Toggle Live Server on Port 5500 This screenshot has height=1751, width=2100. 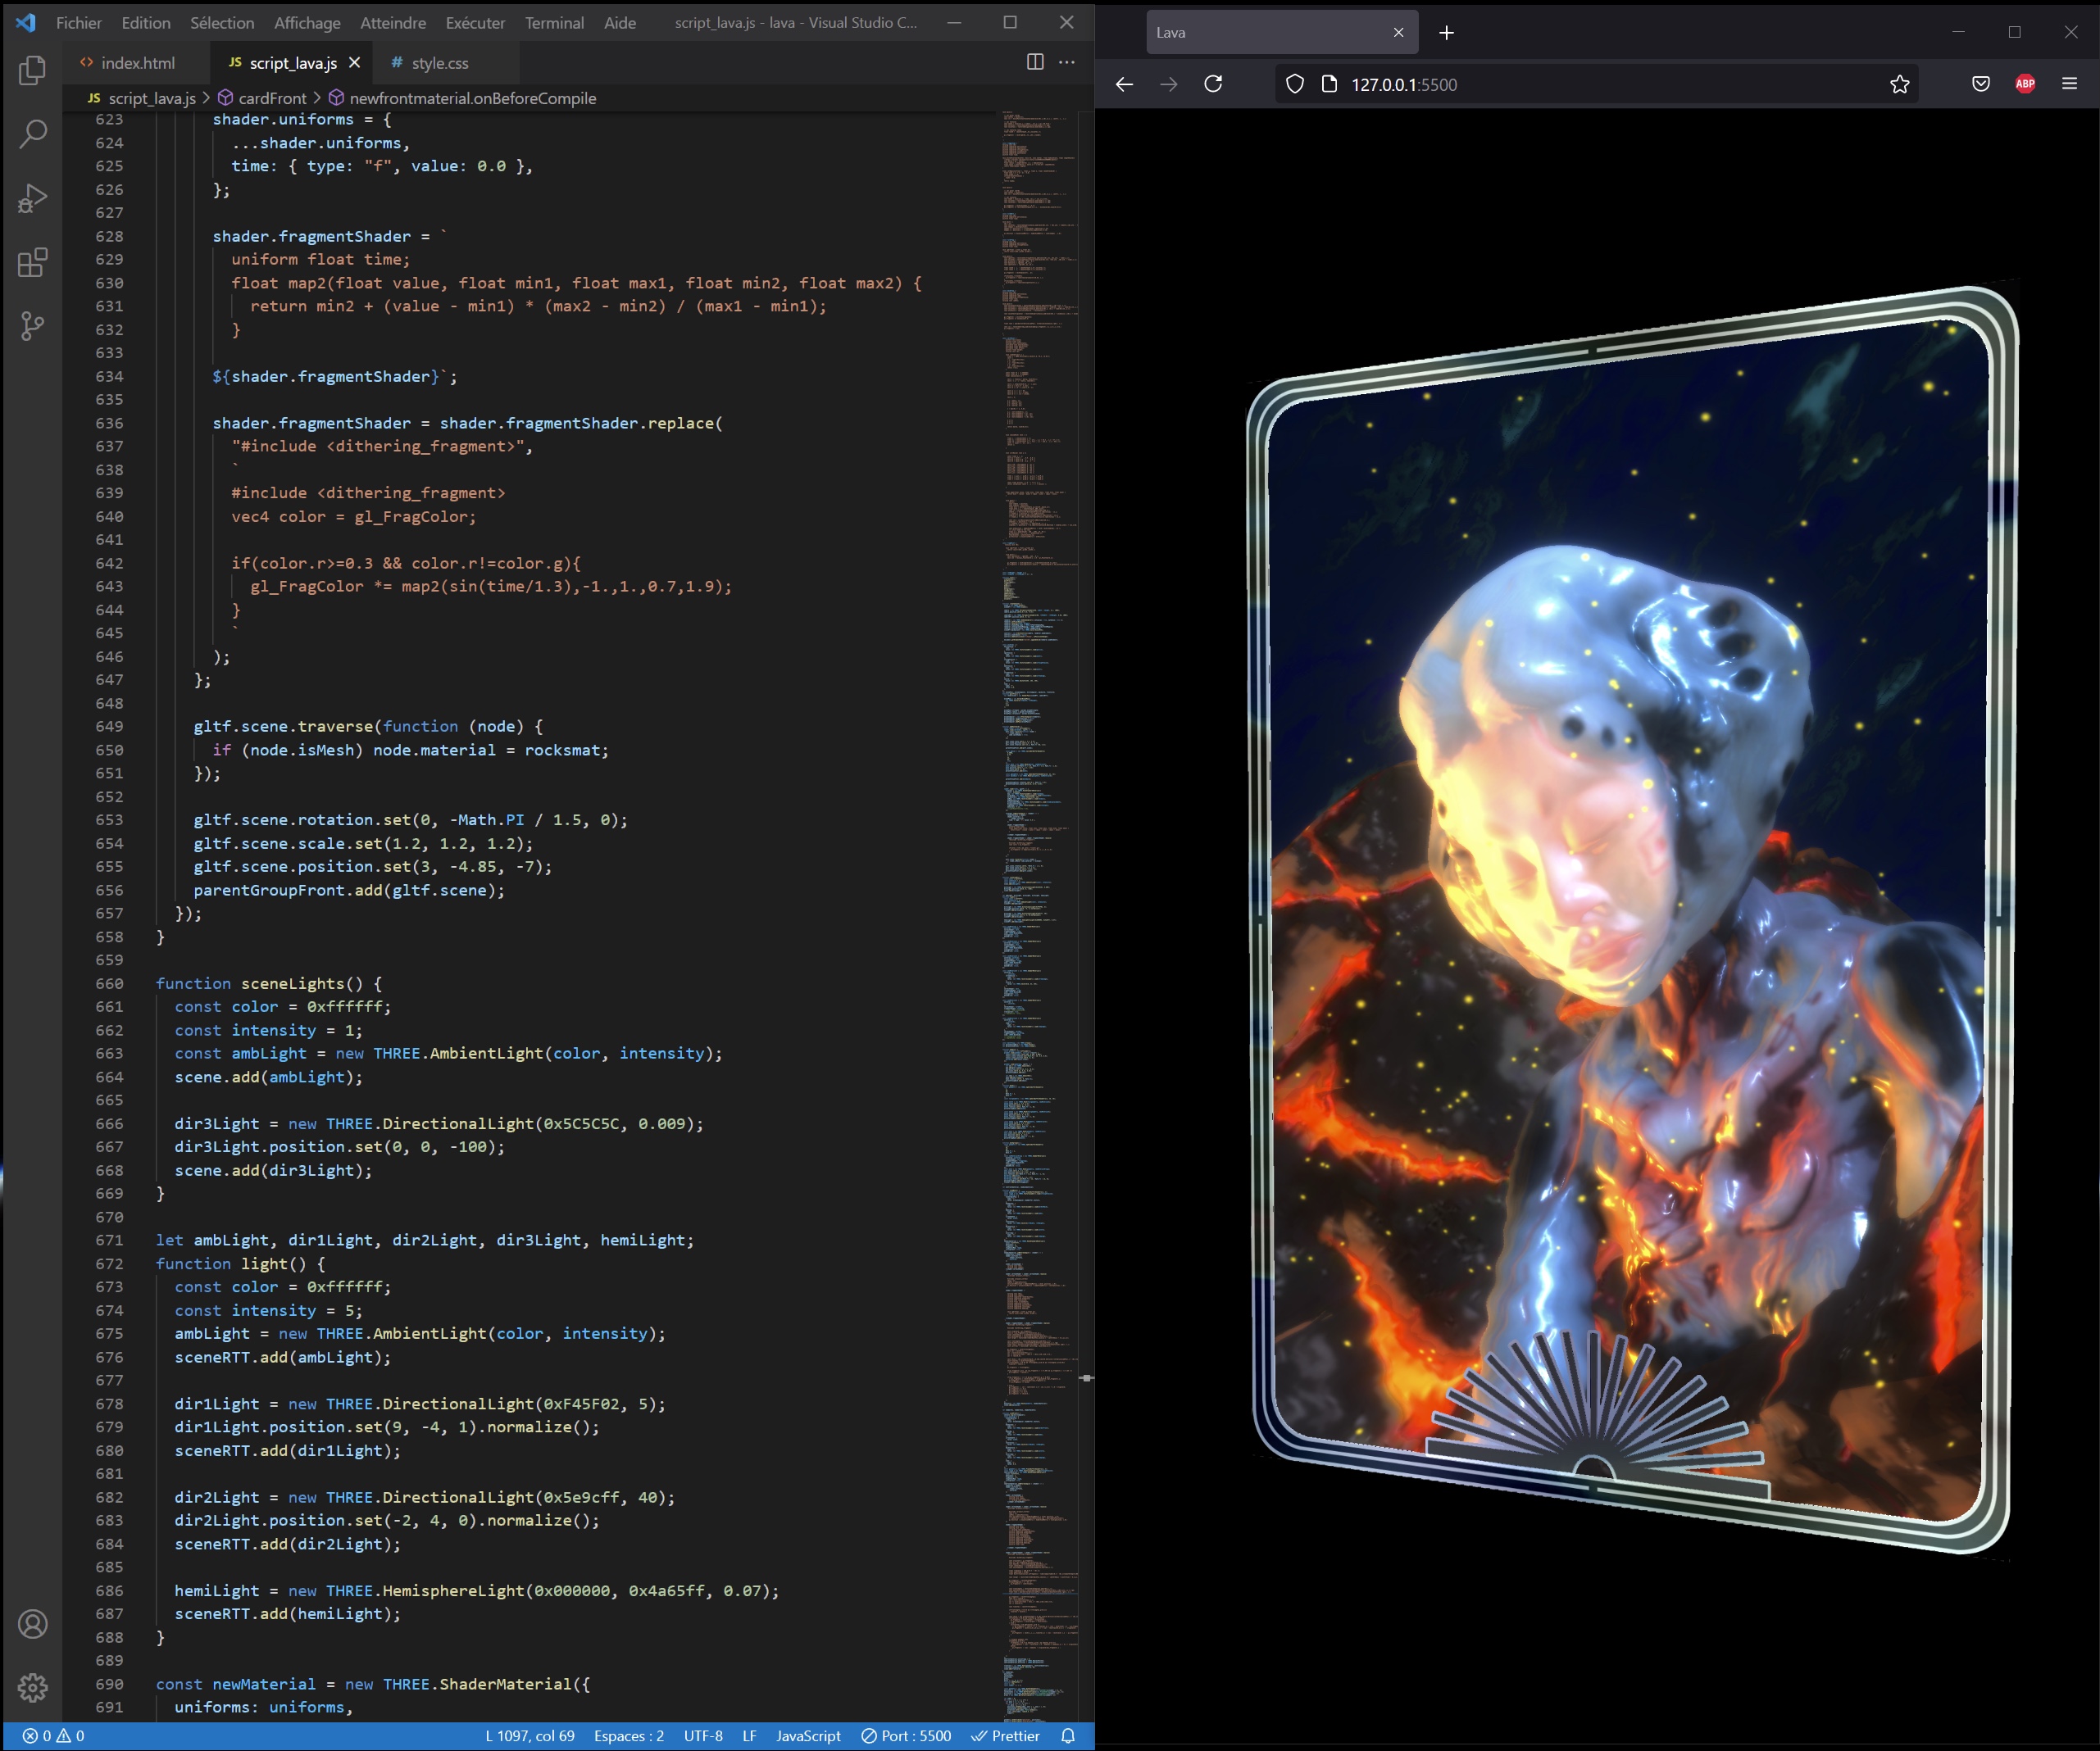click(906, 1736)
